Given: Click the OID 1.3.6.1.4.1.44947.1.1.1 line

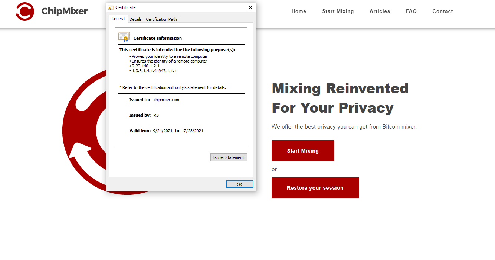Looking at the screenshot, I should tap(154, 71).
